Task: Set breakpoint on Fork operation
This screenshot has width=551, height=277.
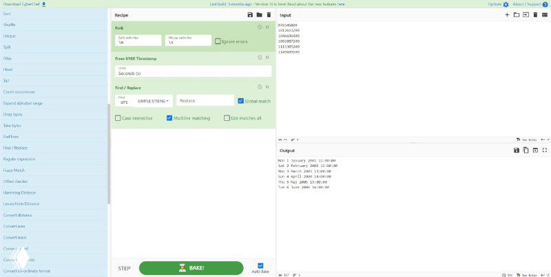Action: point(267,27)
